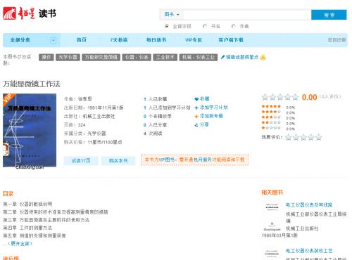Click the 万能显微镜工作法 book title heading
Screen dimensions: 352x260
(x=32, y=84)
